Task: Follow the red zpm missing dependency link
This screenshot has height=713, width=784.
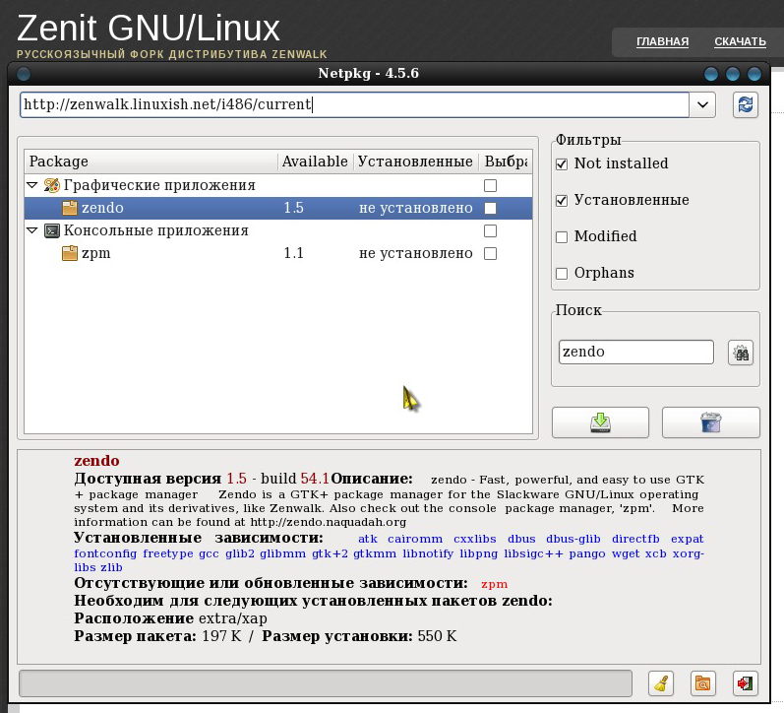Action: [494, 584]
